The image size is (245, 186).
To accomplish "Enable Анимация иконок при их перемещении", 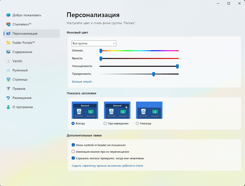I will (x=73, y=152).
